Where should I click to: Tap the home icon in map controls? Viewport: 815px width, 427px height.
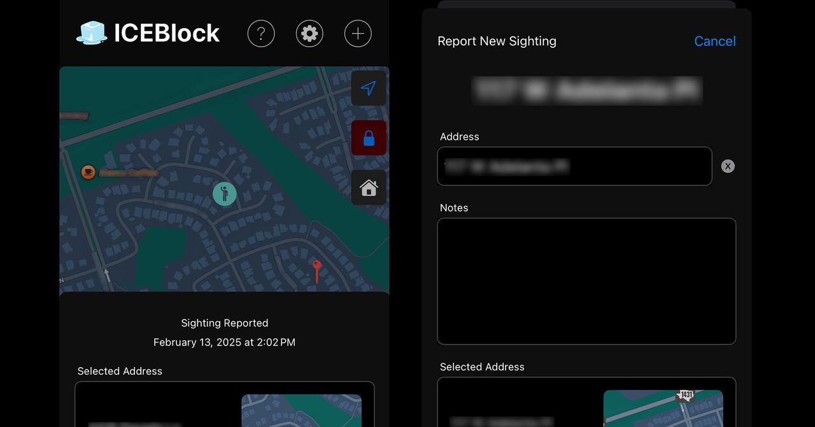click(x=369, y=187)
